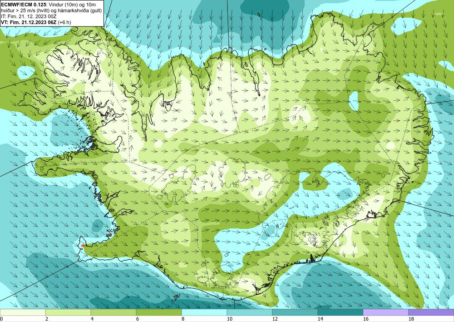Click the pale yellow 0–2 m/s legend swatch
Viewport: 454px width, 322px height.
pyautogui.click(x=23, y=312)
